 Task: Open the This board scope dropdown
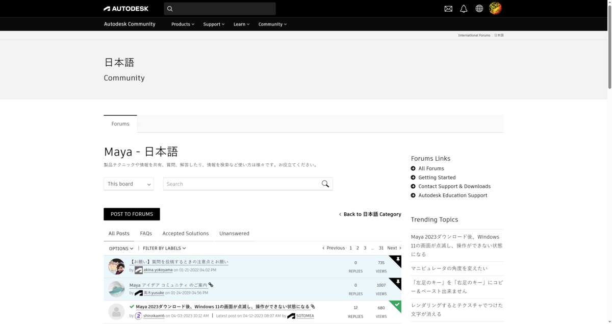click(129, 184)
